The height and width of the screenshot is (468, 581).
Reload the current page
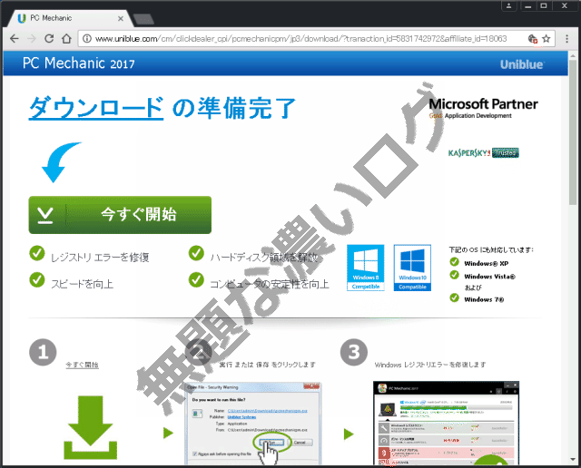tap(49, 38)
